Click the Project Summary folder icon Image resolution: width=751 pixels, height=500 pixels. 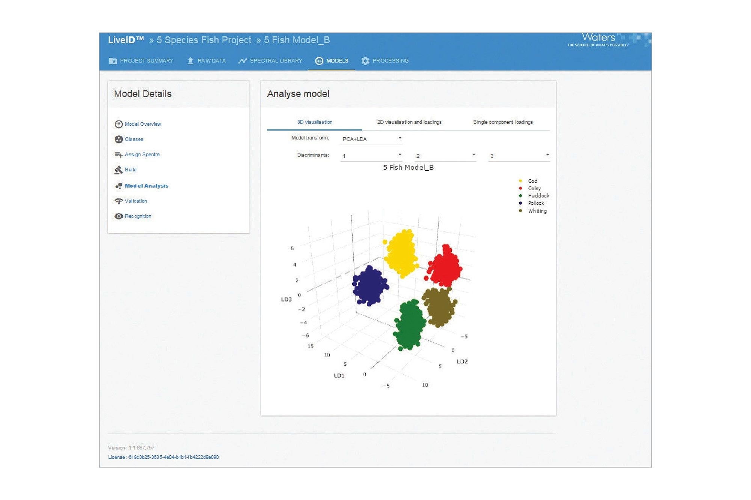tap(113, 61)
